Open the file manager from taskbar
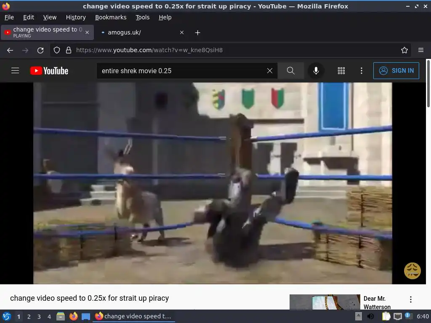The width and height of the screenshot is (431, 323). (61, 316)
